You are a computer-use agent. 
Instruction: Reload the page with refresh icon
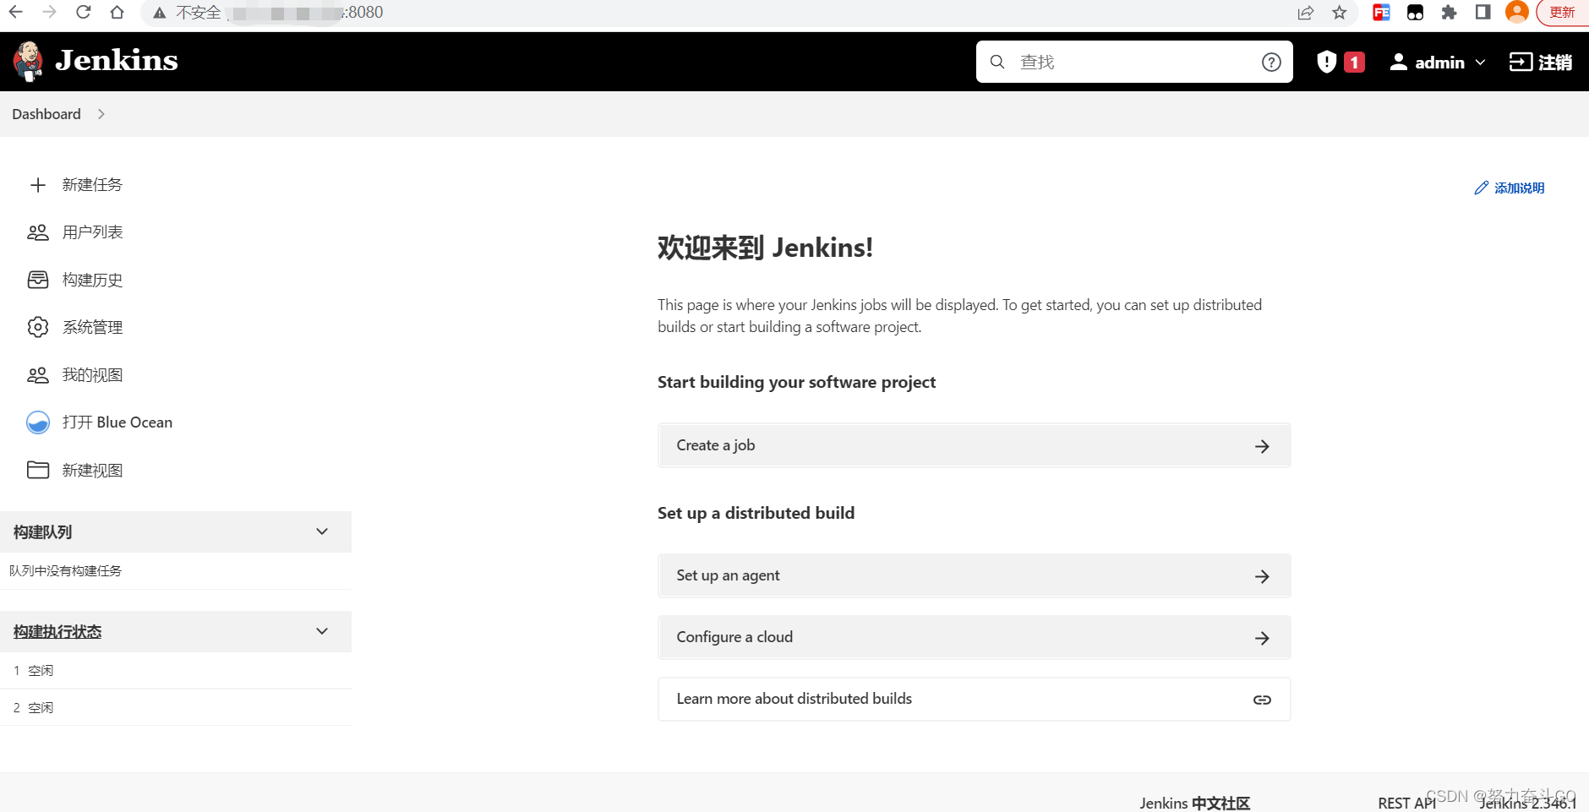click(x=83, y=12)
